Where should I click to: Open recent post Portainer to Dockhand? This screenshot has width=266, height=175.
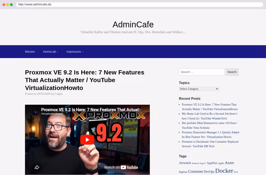(210, 144)
